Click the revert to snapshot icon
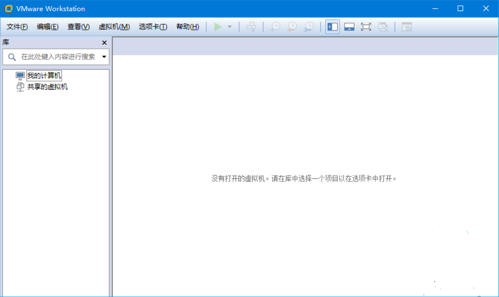The height and width of the screenshot is (297, 499). tap(292, 27)
